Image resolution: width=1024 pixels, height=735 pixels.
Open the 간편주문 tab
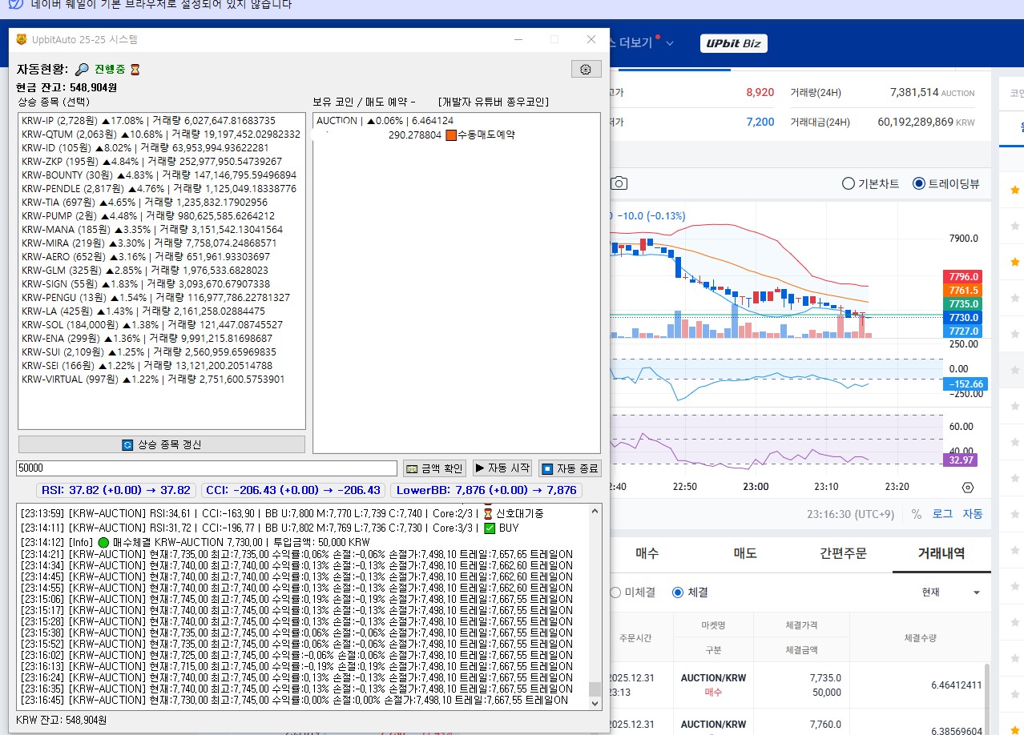coord(843,553)
